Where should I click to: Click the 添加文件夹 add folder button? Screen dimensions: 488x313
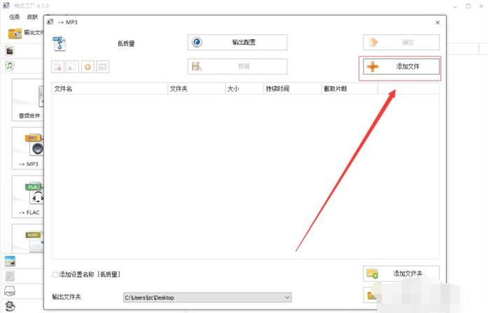point(401,274)
